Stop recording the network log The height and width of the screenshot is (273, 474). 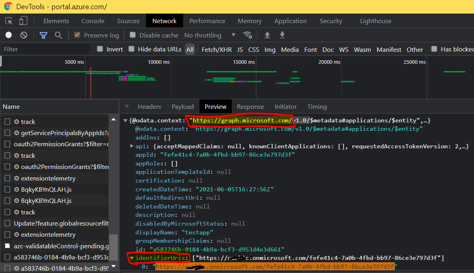[x=8, y=35]
